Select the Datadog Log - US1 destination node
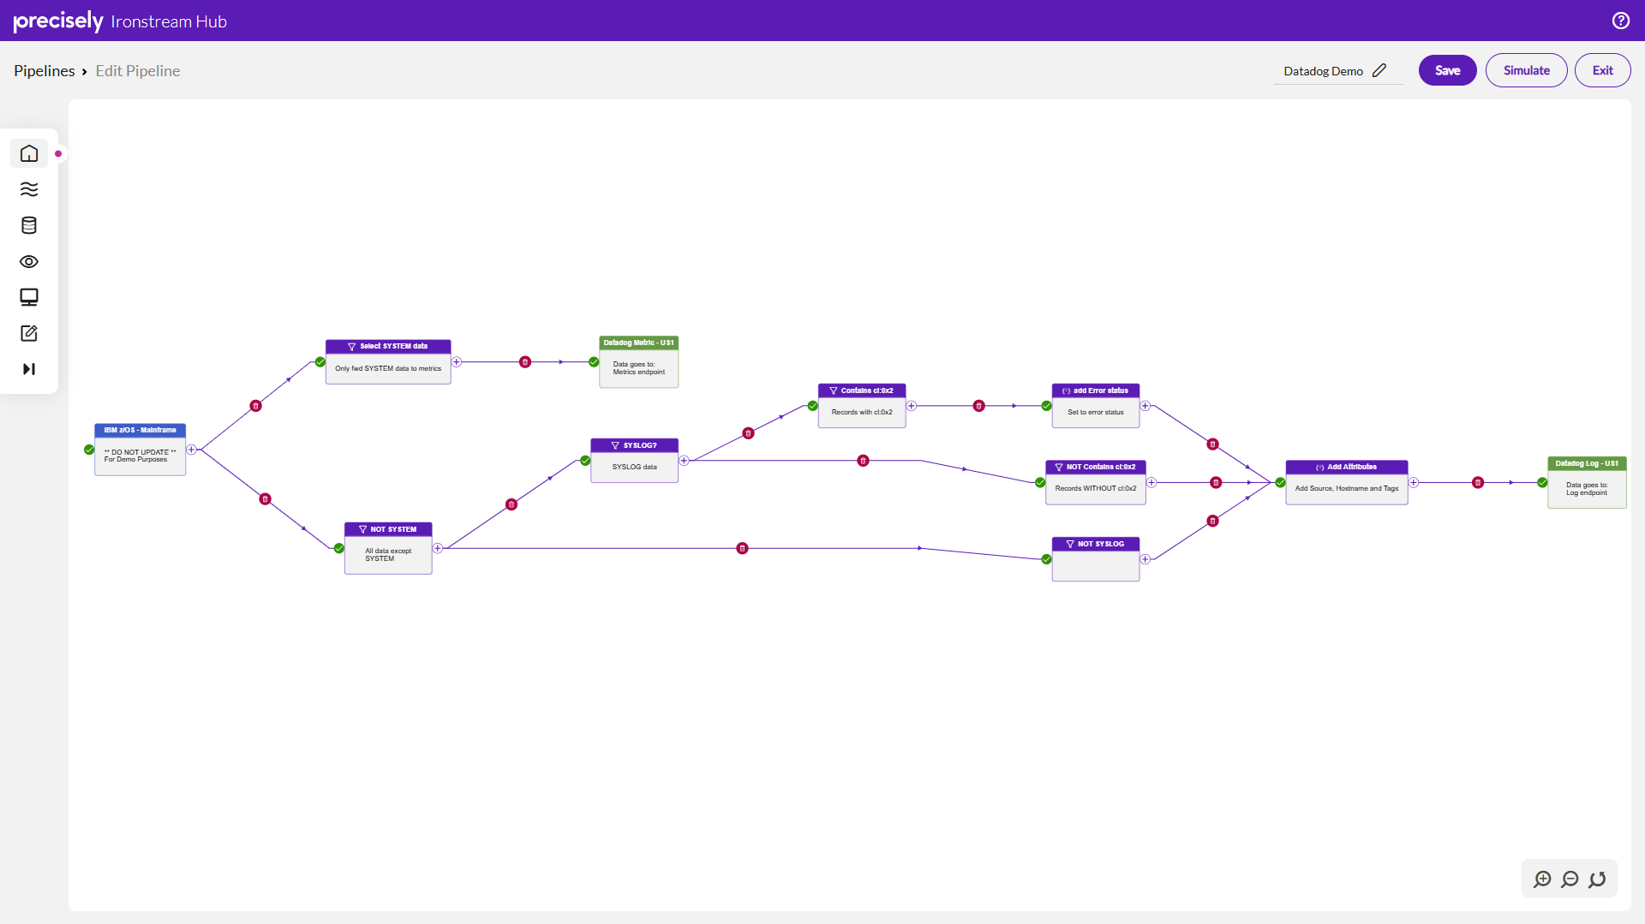The width and height of the screenshot is (1645, 924). click(1587, 483)
